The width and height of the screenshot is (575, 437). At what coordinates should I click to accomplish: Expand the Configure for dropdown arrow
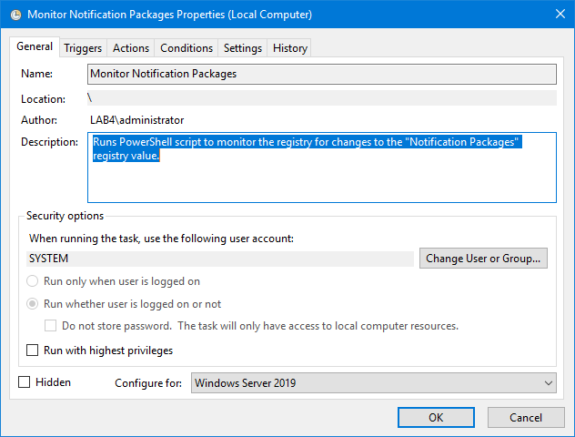(546, 383)
